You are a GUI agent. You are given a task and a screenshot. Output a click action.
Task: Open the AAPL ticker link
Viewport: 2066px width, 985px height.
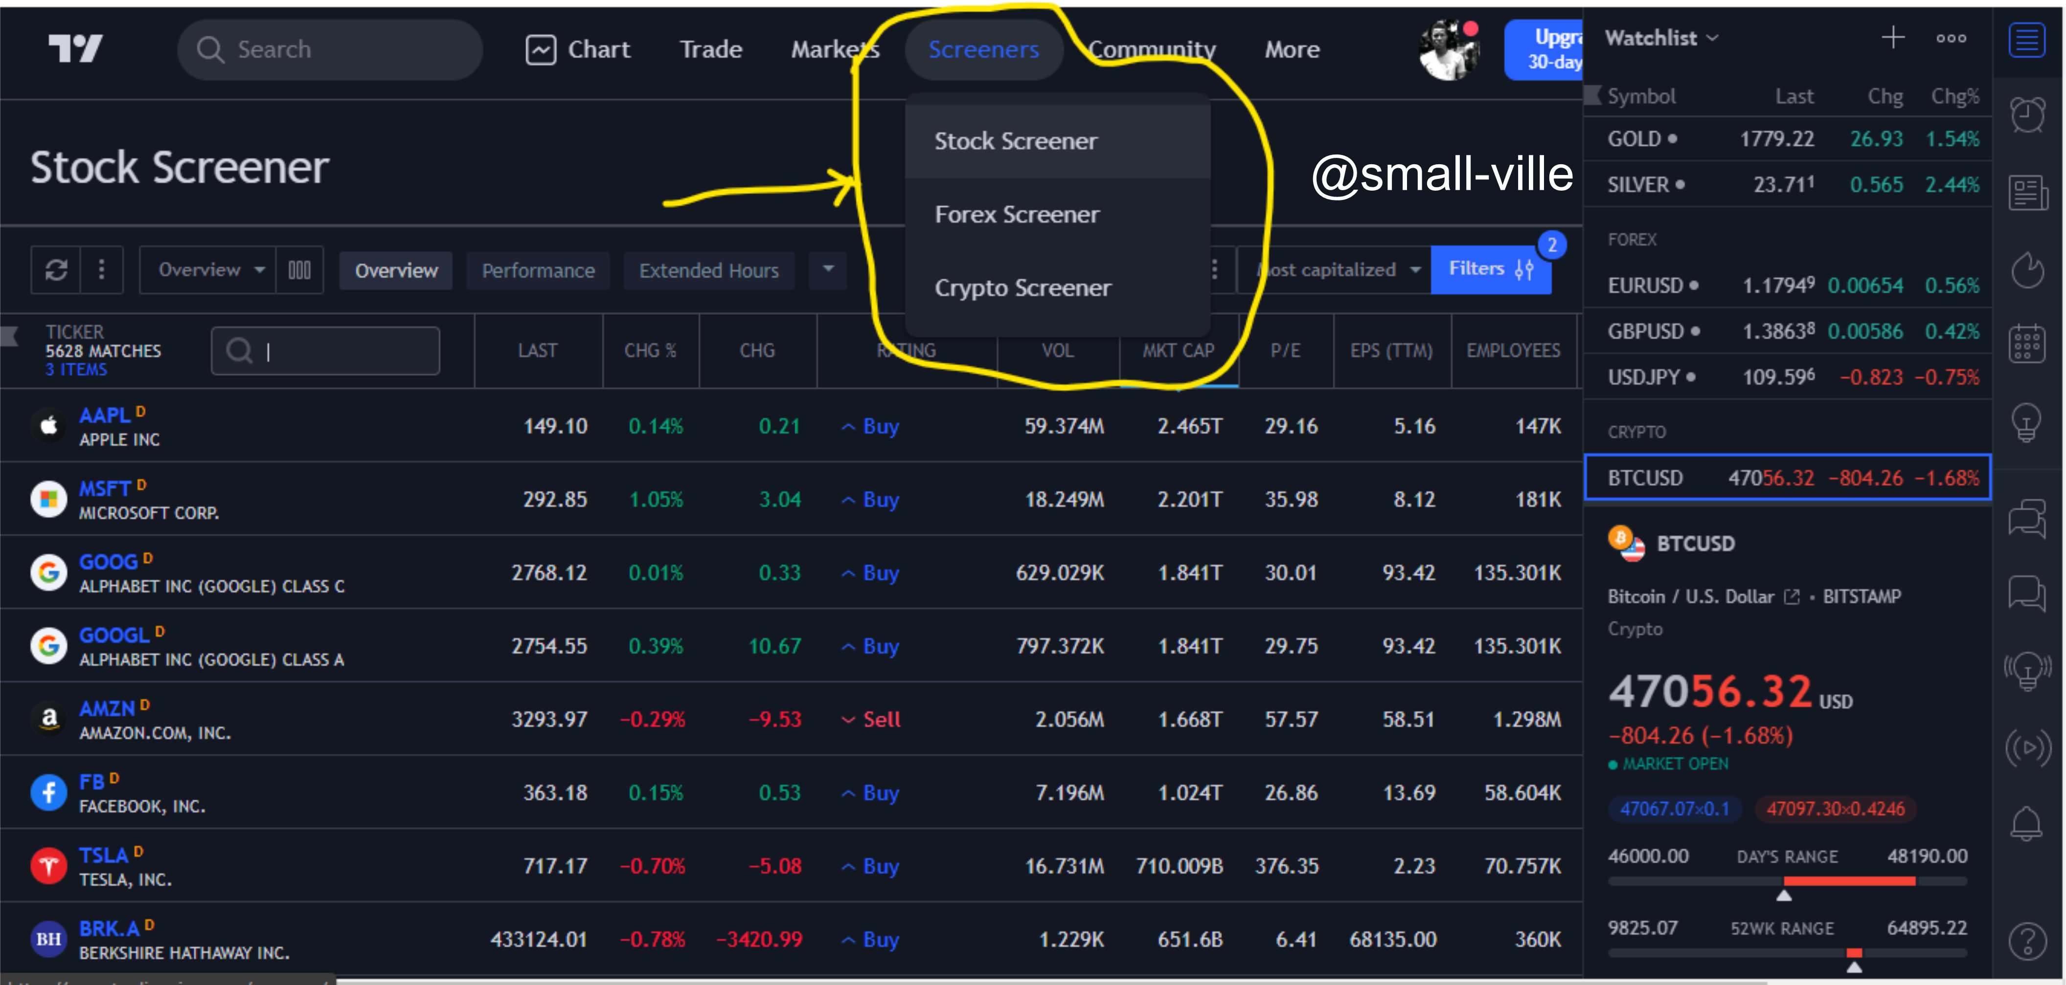tap(104, 416)
